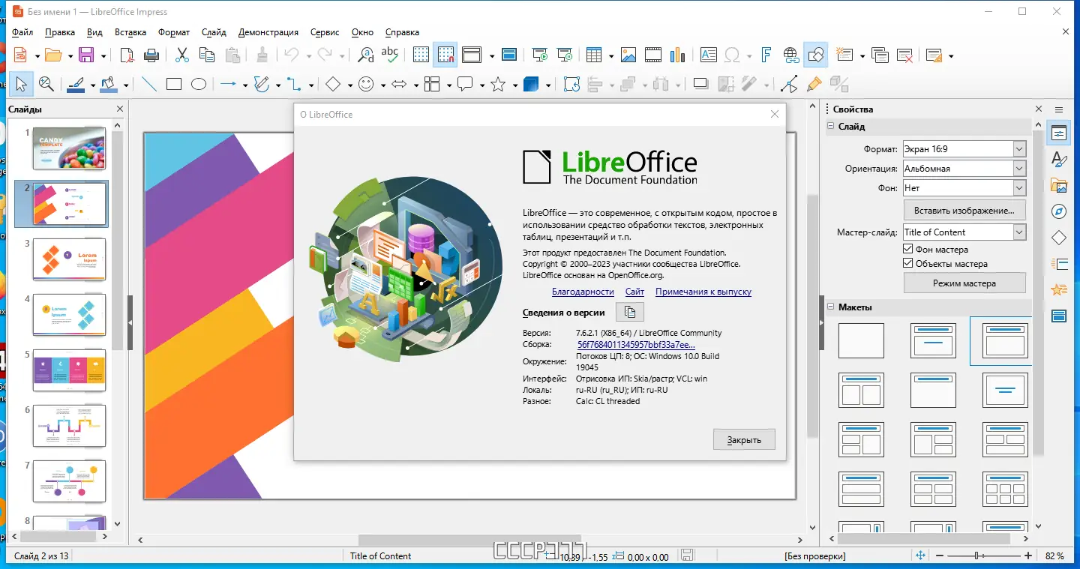Open Gallery deck in sidebar
Screen dimensions: 1080x569
click(1059, 185)
